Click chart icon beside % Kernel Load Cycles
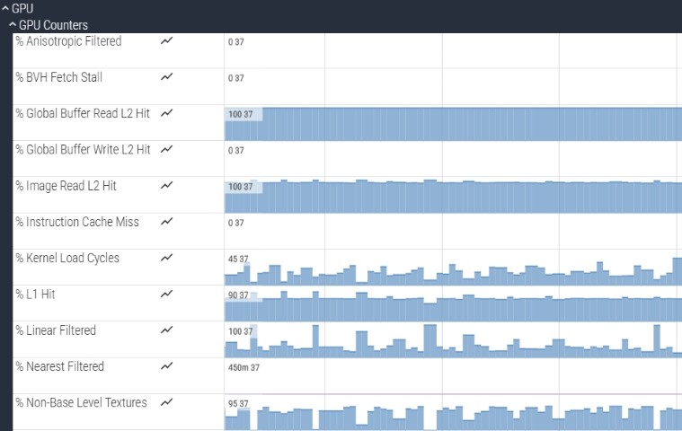Viewport: 682px width, 431px height. coord(166,258)
